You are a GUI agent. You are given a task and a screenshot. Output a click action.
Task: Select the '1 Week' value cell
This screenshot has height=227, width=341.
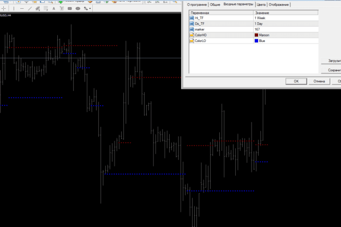click(286, 18)
